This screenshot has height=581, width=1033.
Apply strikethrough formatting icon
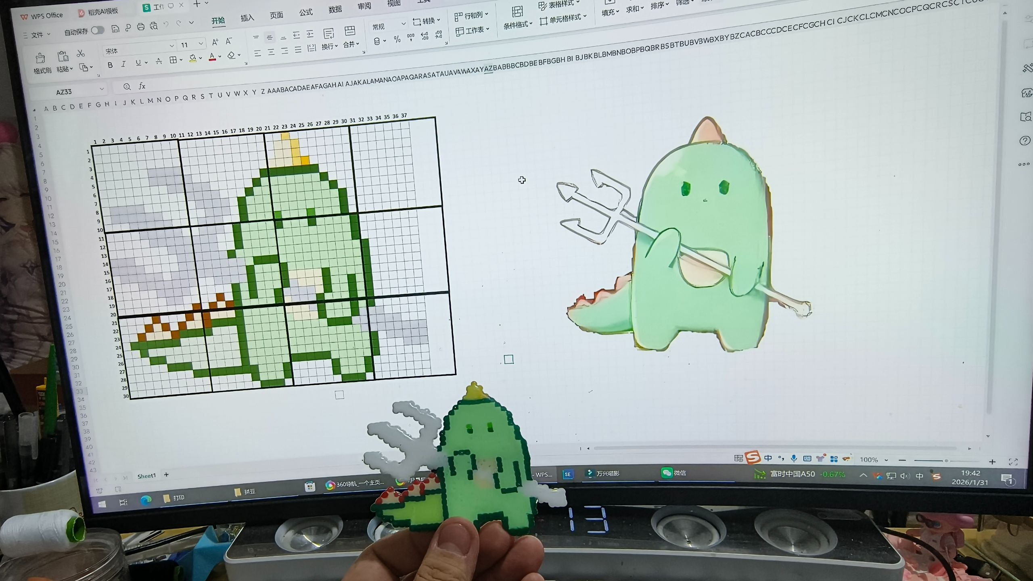pyautogui.click(x=159, y=61)
